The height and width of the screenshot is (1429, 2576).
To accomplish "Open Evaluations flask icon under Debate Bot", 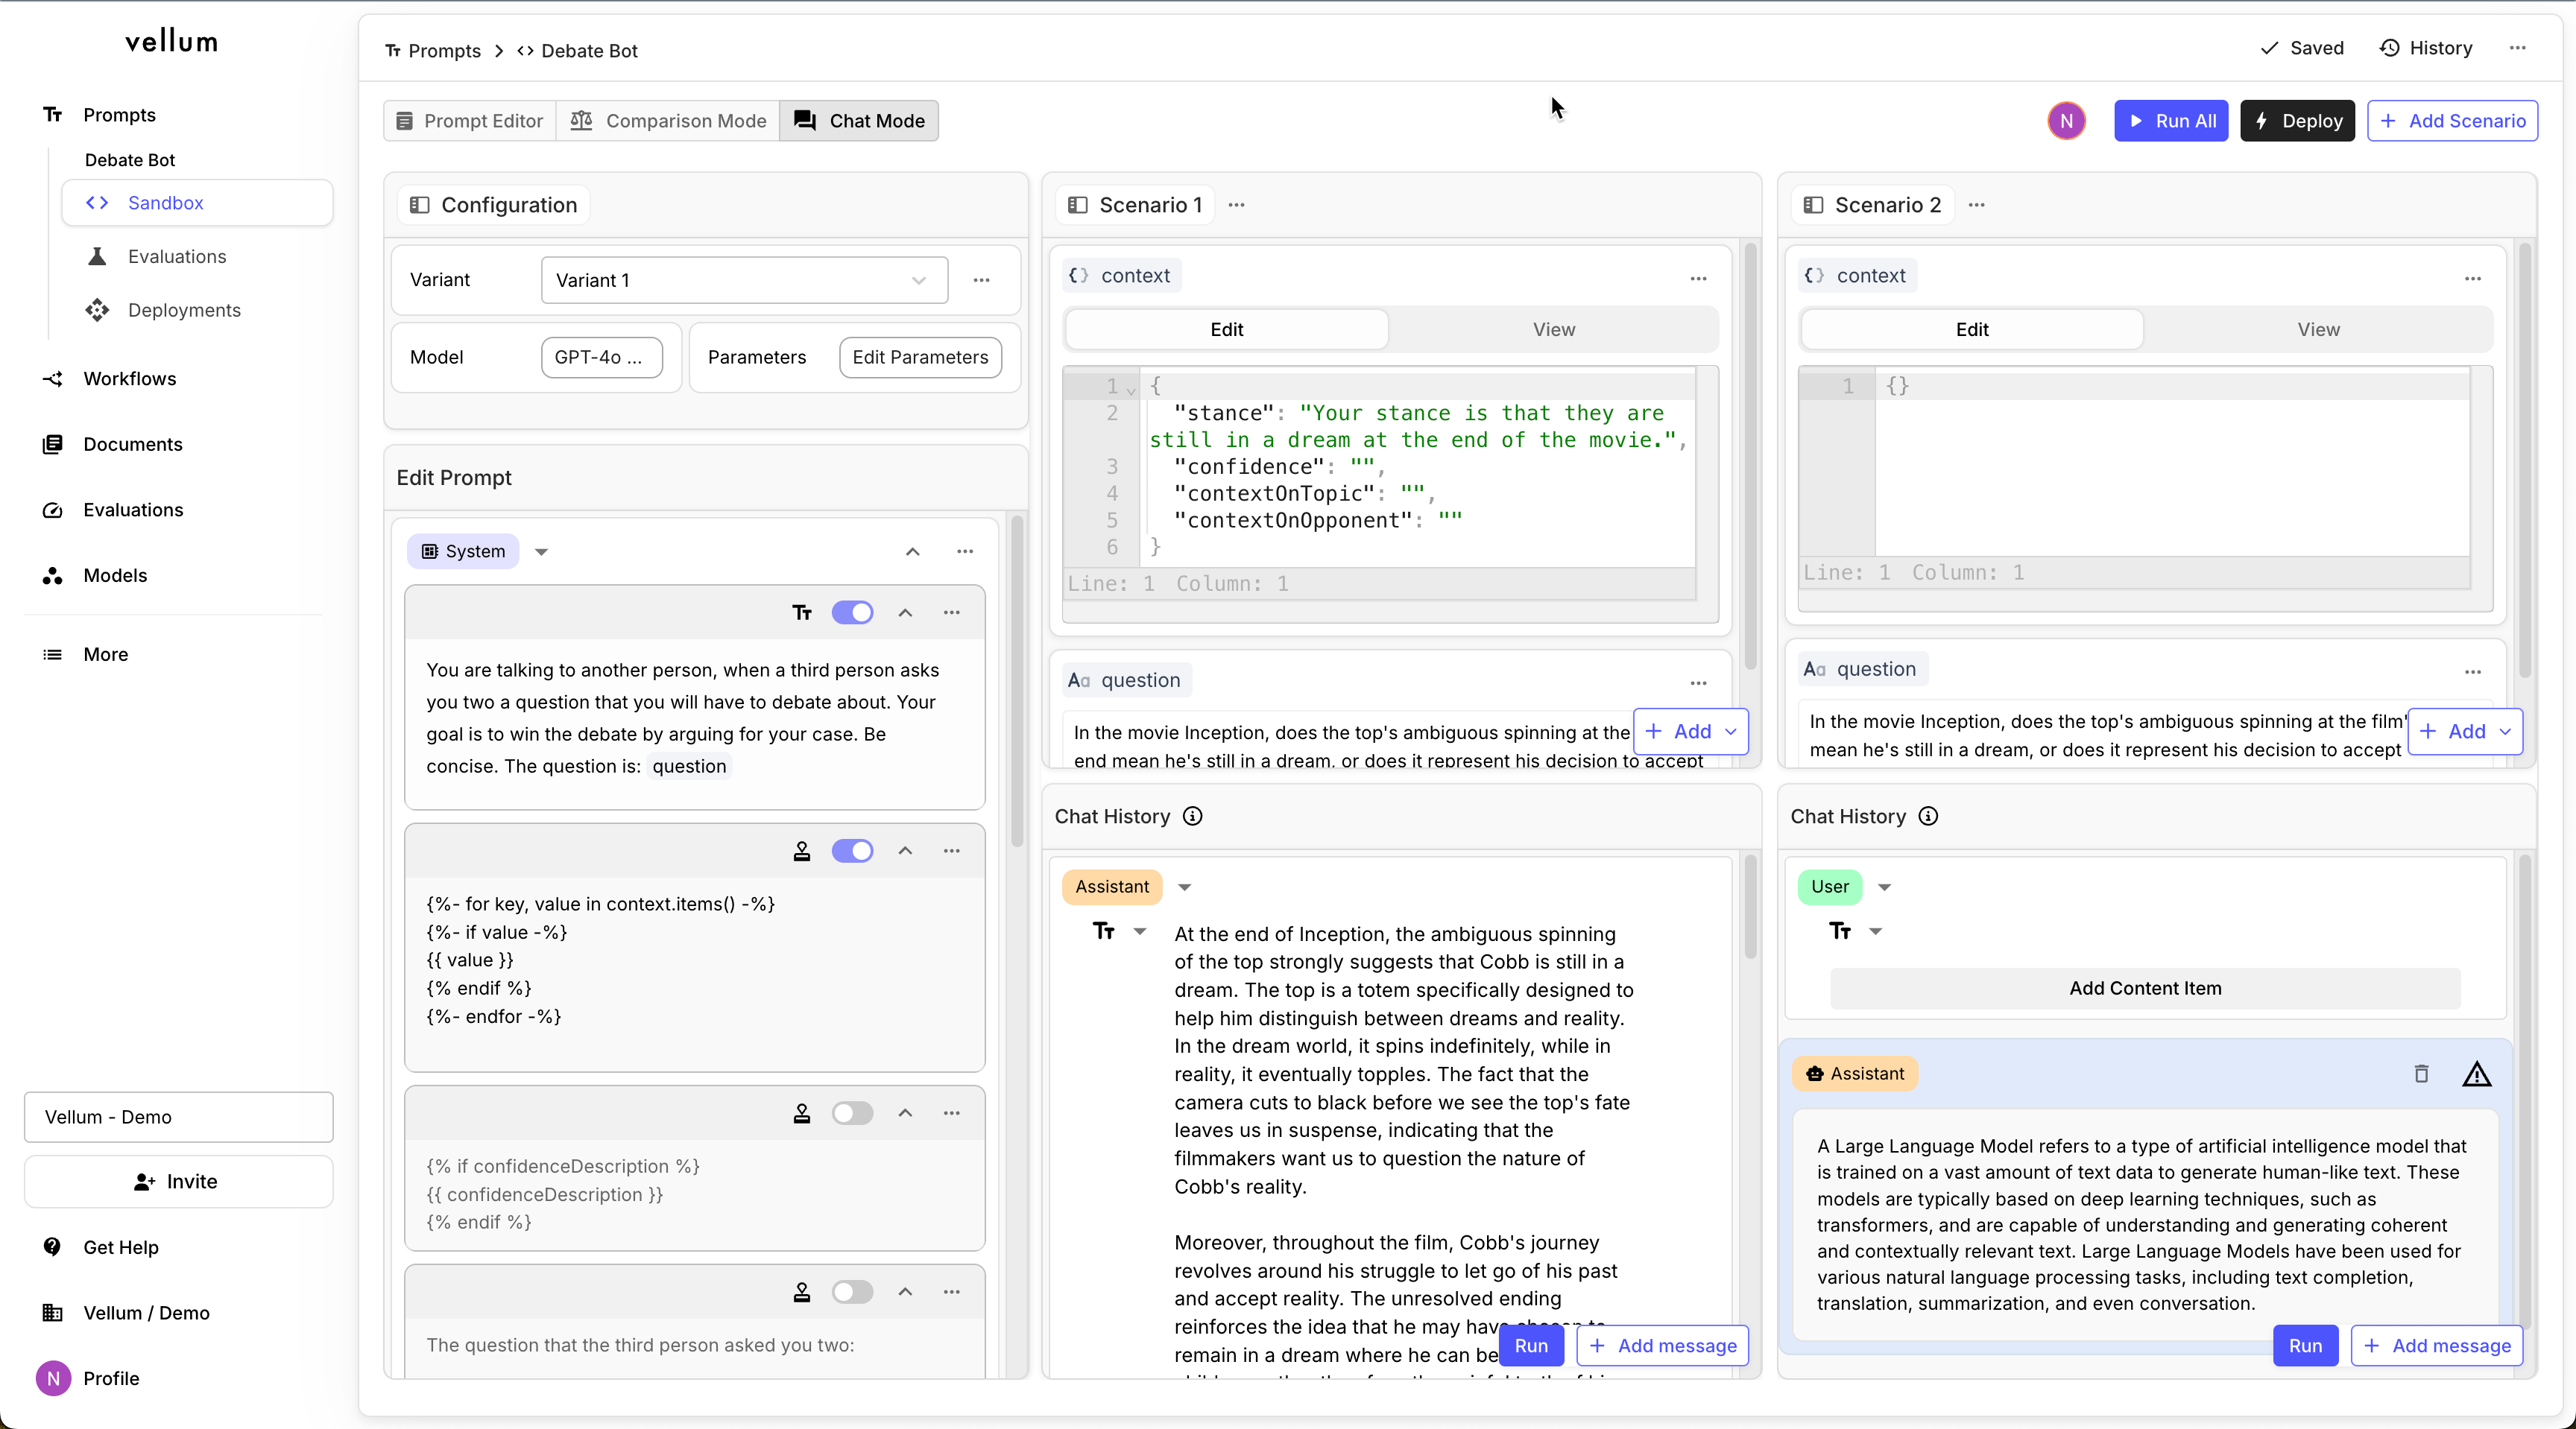I will pyautogui.click(x=97, y=257).
